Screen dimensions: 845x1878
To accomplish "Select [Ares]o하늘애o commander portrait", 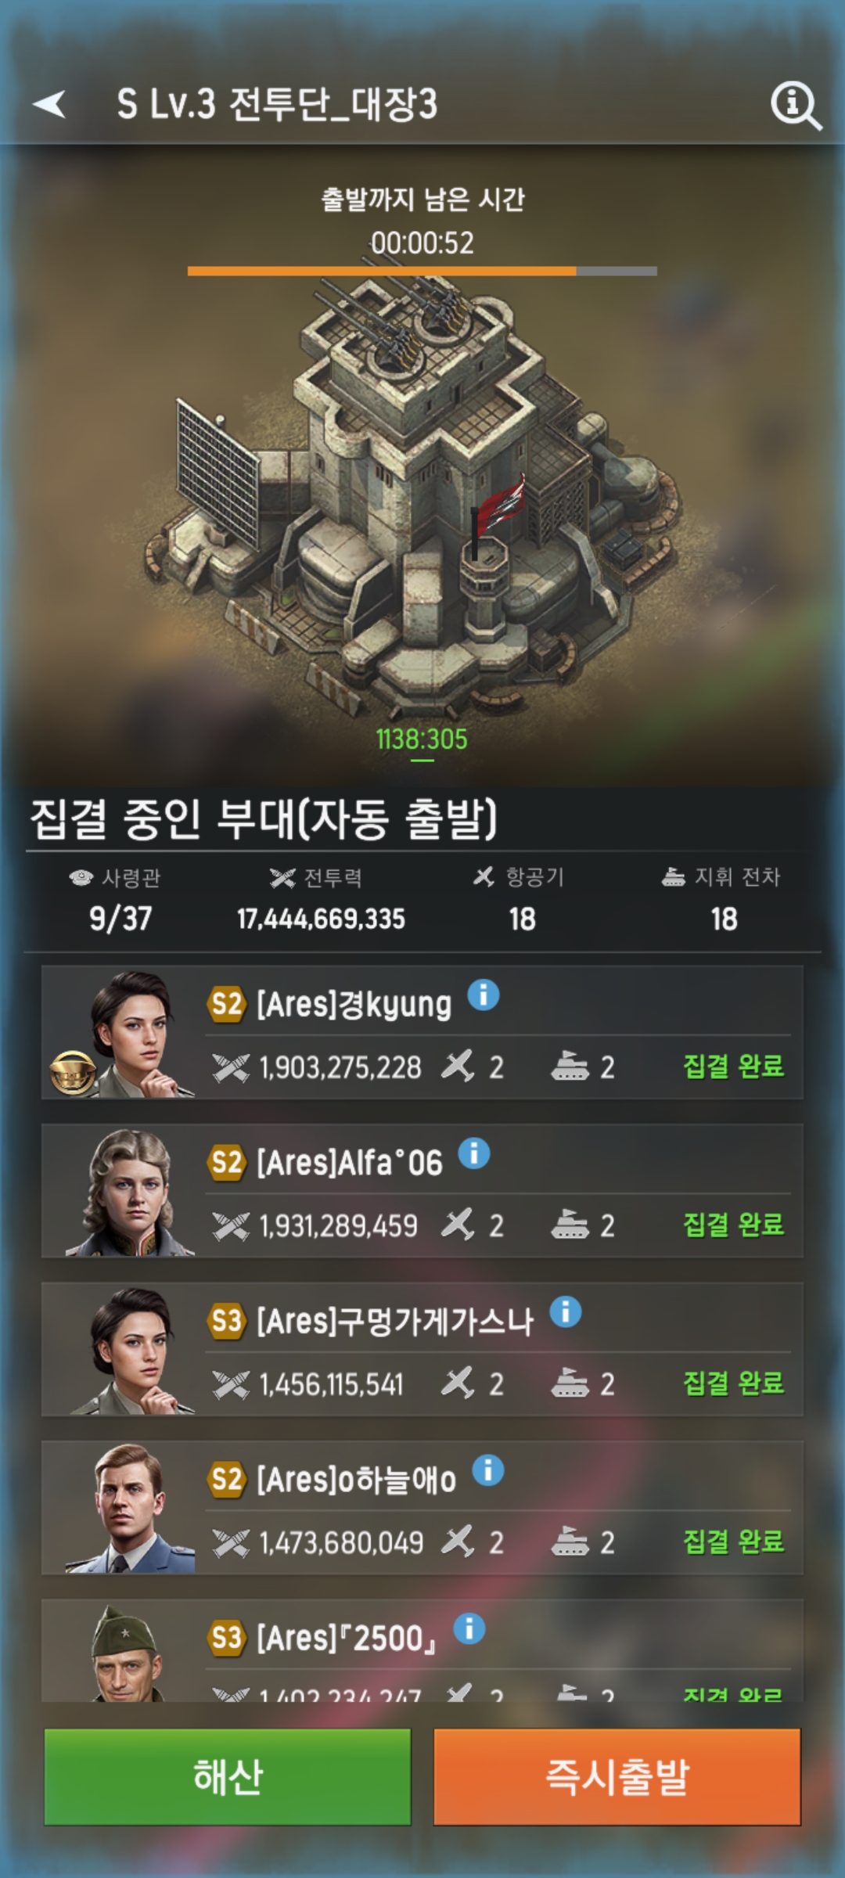I will (x=129, y=1509).
